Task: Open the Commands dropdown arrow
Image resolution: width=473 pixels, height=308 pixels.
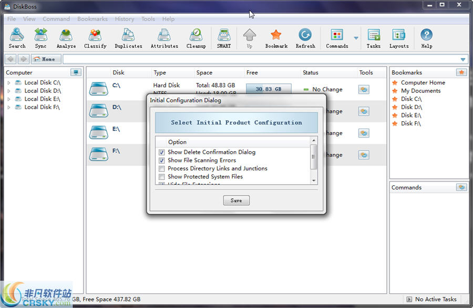Action: (356, 38)
